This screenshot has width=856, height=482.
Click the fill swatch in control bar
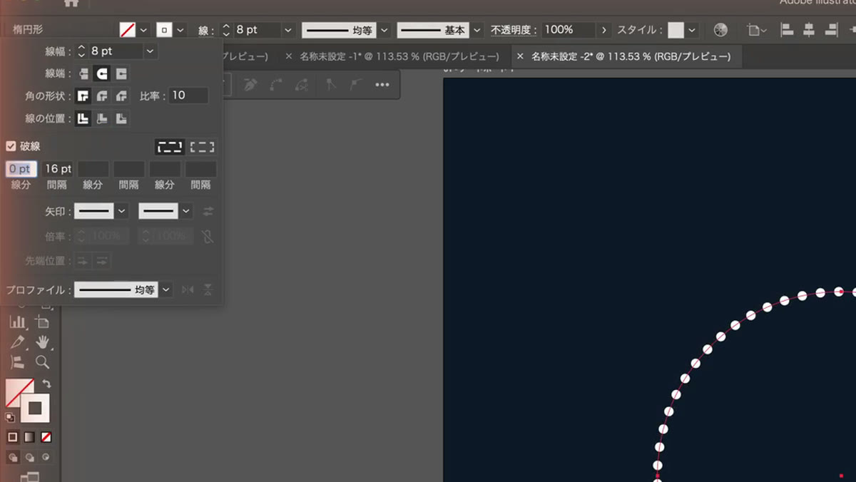click(128, 30)
